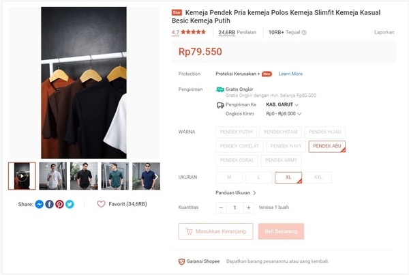Open the 24,6RB Penilaian ratings section

[237, 32]
